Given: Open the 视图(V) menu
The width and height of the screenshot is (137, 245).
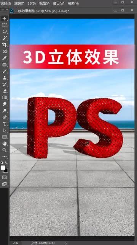Looking at the screenshot, I should coord(44,3).
